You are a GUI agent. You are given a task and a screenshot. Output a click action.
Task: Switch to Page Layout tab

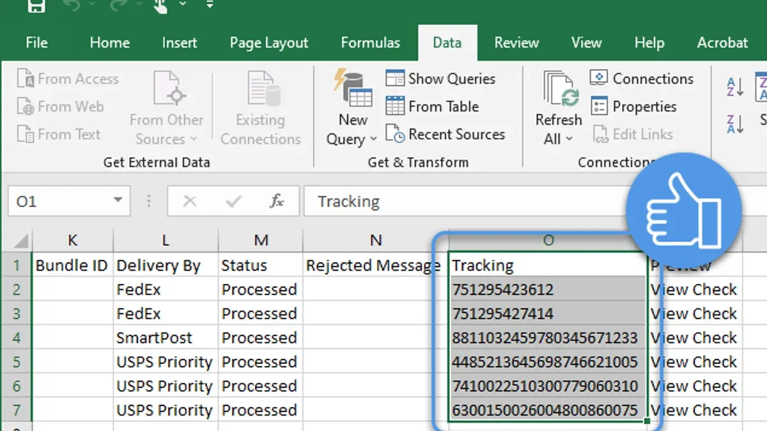click(x=269, y=43)
